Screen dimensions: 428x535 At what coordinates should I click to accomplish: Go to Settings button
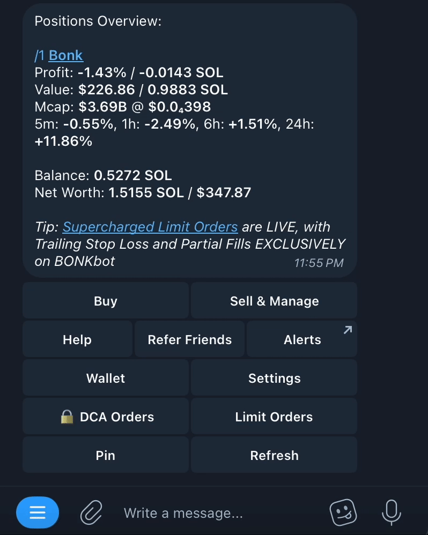[x=274, y=378]
